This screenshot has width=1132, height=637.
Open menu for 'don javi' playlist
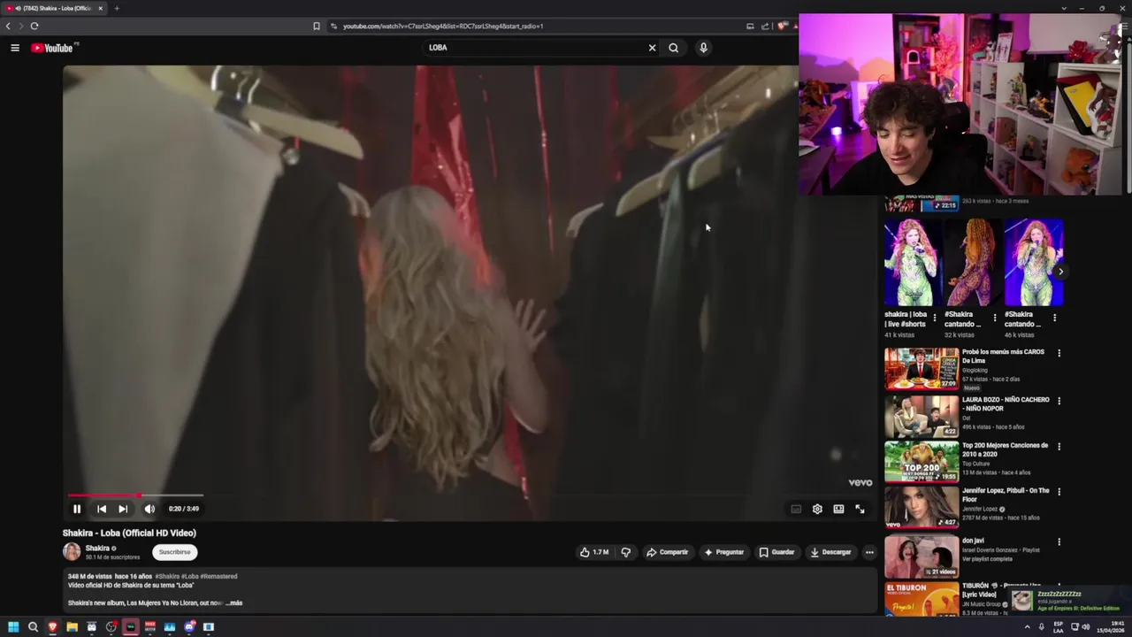click(x=1059, y=541)
